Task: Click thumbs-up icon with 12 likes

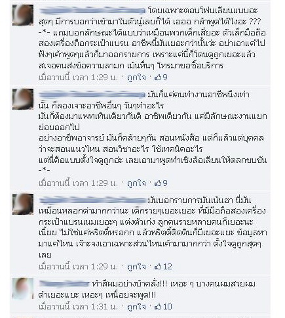Action: click(x=163, y=267)
